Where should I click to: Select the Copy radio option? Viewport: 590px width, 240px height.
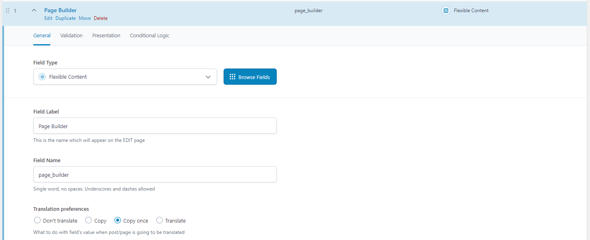(x=88, y=221)
